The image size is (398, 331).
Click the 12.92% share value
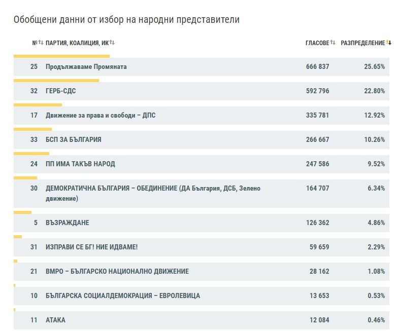pyautogui.click(x=375, y=116)
